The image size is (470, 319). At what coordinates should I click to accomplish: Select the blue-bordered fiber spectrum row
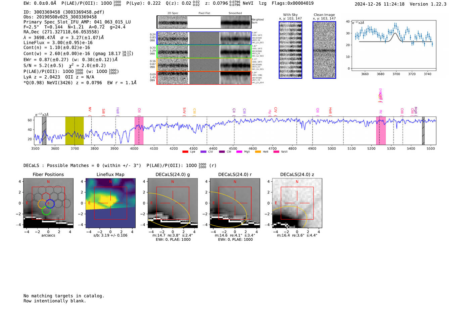coord(204,38)
